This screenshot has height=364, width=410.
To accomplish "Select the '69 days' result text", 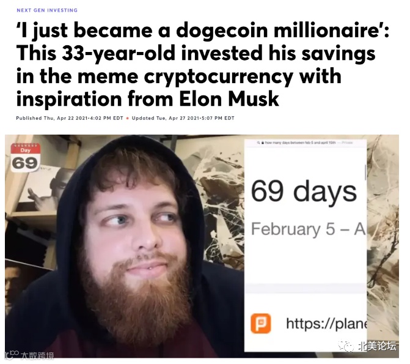I will click(x=304, y=191).
